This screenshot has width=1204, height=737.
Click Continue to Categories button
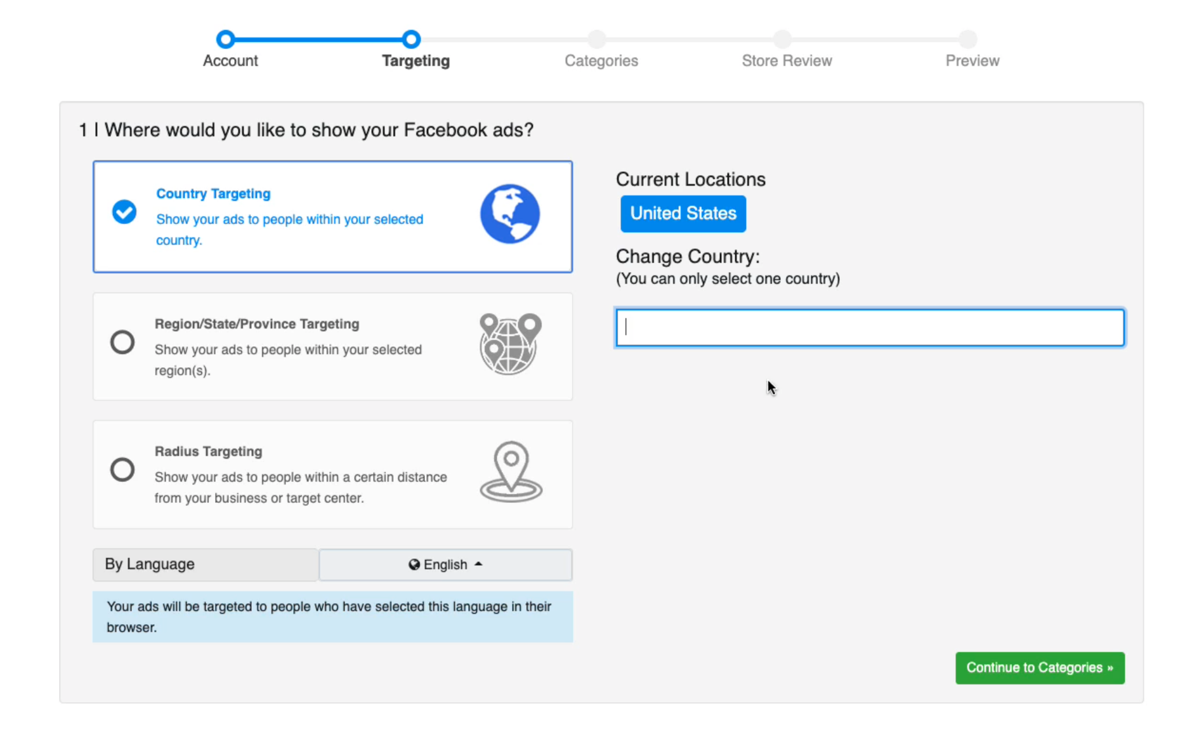click(1040, 668)
